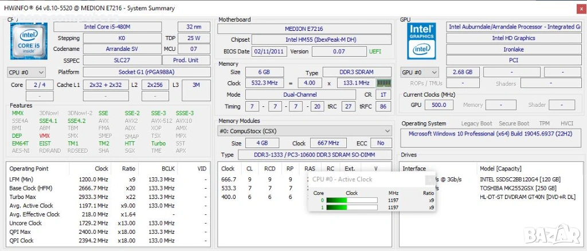Expand the memory module #0 CompuStocx list
Image resolution: width=587 pixels, height=251 pixels.
(304, 131)
